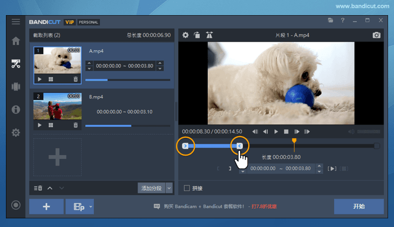Decrease A.mp4 end time in list
This screenshot has height=227, width=394.
160,69
